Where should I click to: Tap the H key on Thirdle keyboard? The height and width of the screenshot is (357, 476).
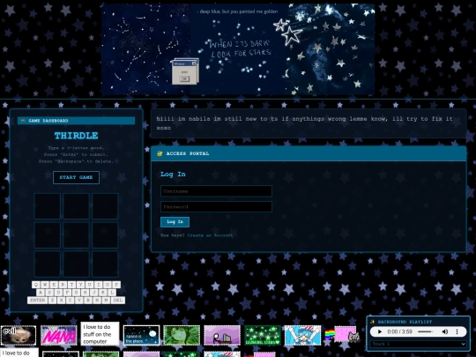click(85, 293)
